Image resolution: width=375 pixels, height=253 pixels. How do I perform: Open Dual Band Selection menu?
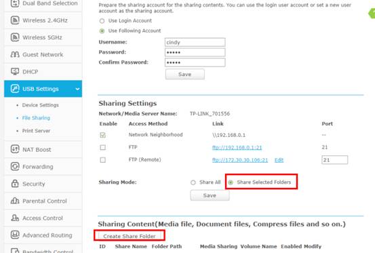(50, 3)
